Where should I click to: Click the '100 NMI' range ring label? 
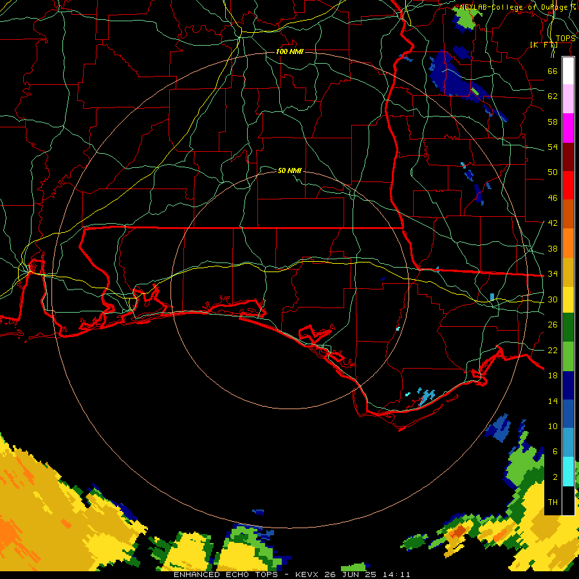pos(289,51)
